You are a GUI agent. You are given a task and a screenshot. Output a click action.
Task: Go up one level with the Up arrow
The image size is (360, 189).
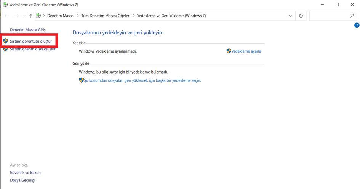coord(31,16)
